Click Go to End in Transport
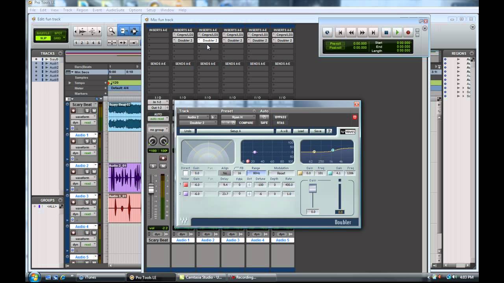The width and height of the screenshot is (504, 283). point(373,32)
